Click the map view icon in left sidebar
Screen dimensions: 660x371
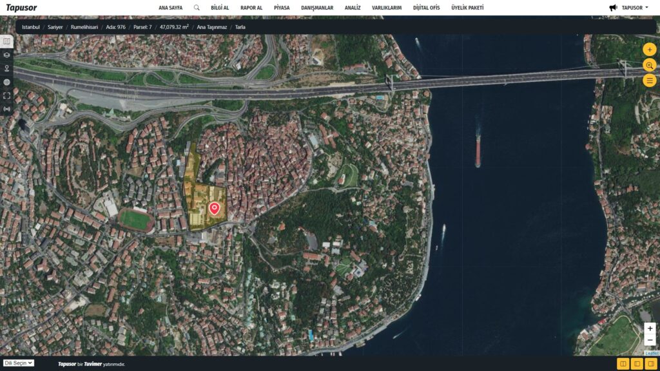tap(7, 41)
